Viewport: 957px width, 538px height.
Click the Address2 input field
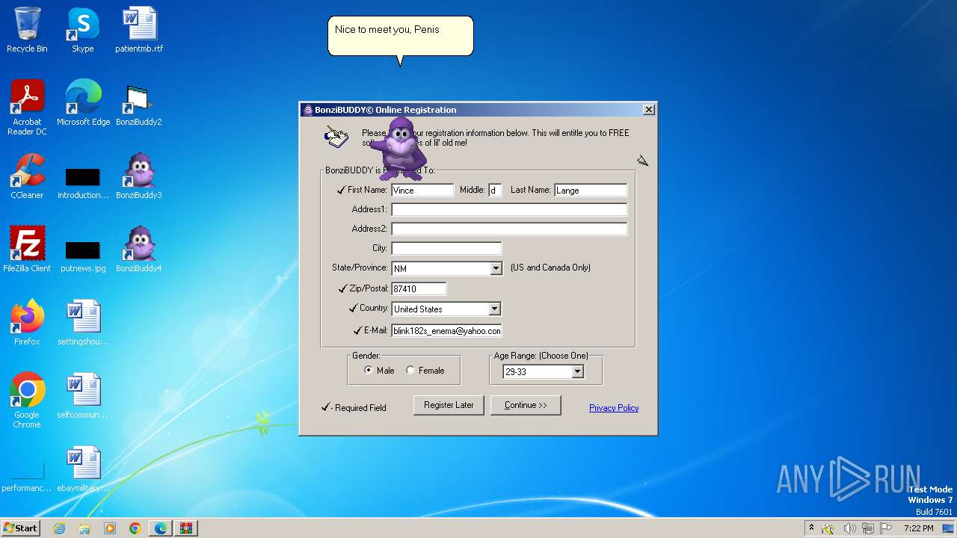point(509,229)
